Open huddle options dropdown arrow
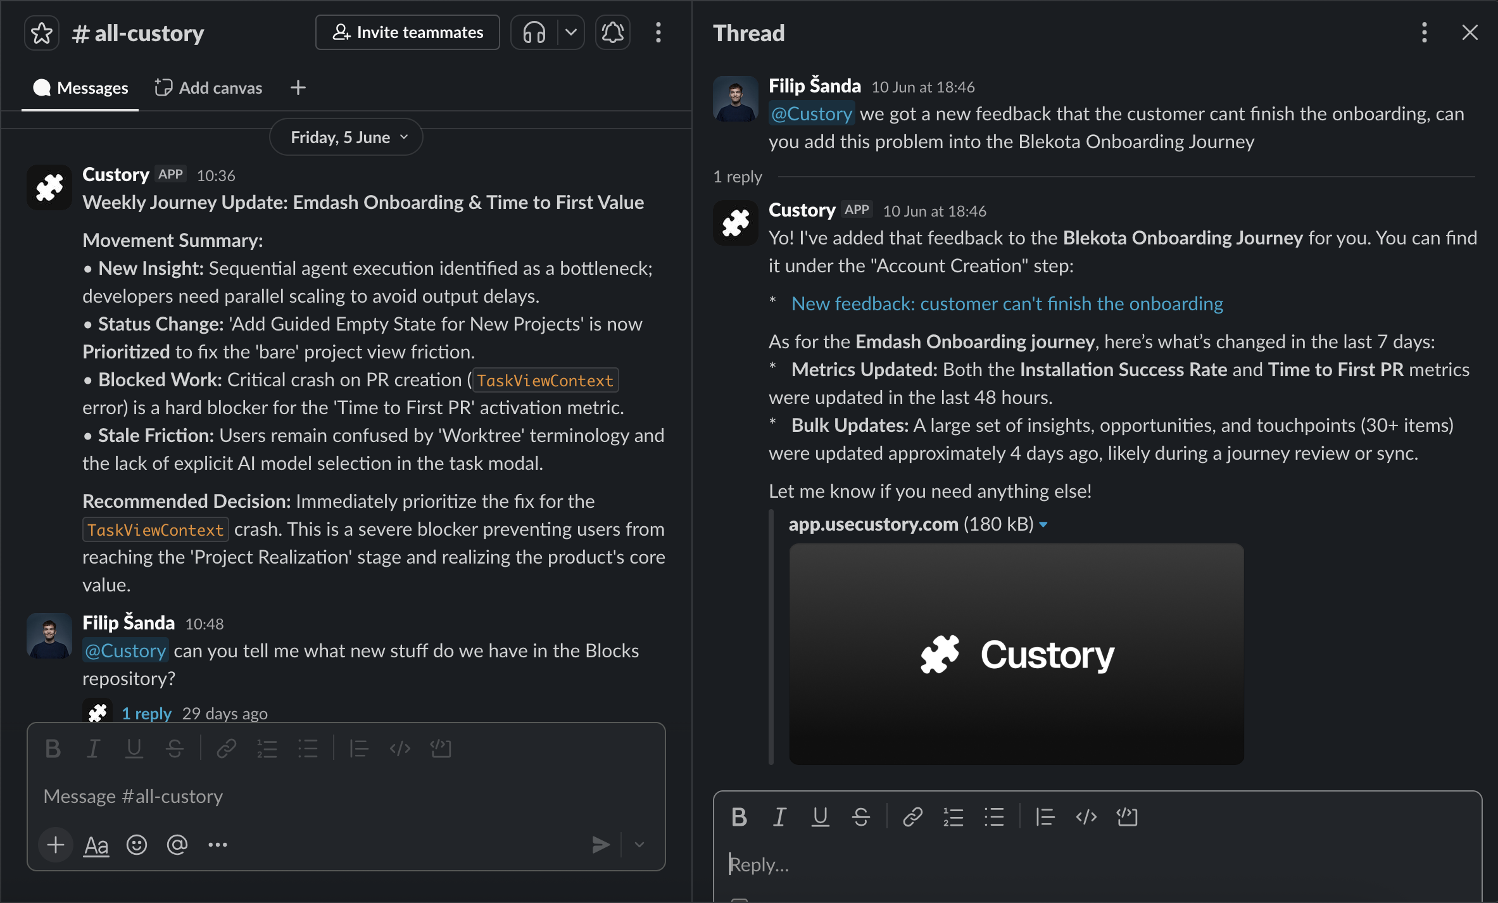 (x=570, y=32)
